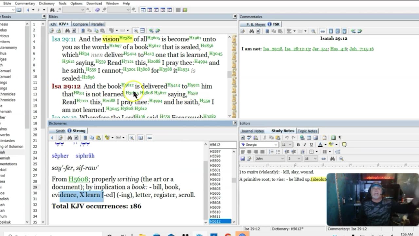
Task: Pick the font color A swatch
Action: pyautogui.click(x=320, y=145)
